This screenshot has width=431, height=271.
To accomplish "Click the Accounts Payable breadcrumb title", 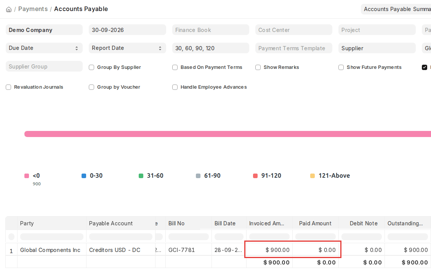I will pyautogui.click(x=81, y=9).
